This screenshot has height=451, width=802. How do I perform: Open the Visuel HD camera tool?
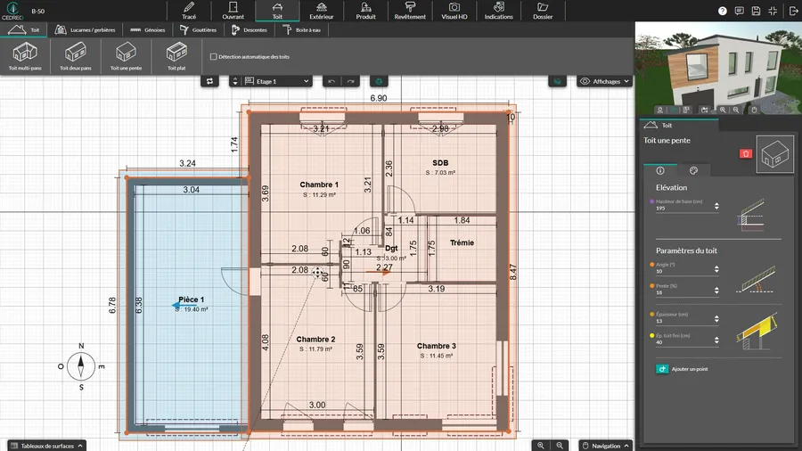point(454,11)
